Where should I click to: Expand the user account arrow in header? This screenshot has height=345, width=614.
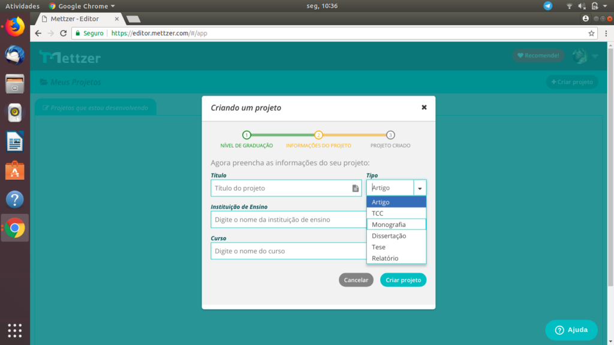(x=595, y=56)
